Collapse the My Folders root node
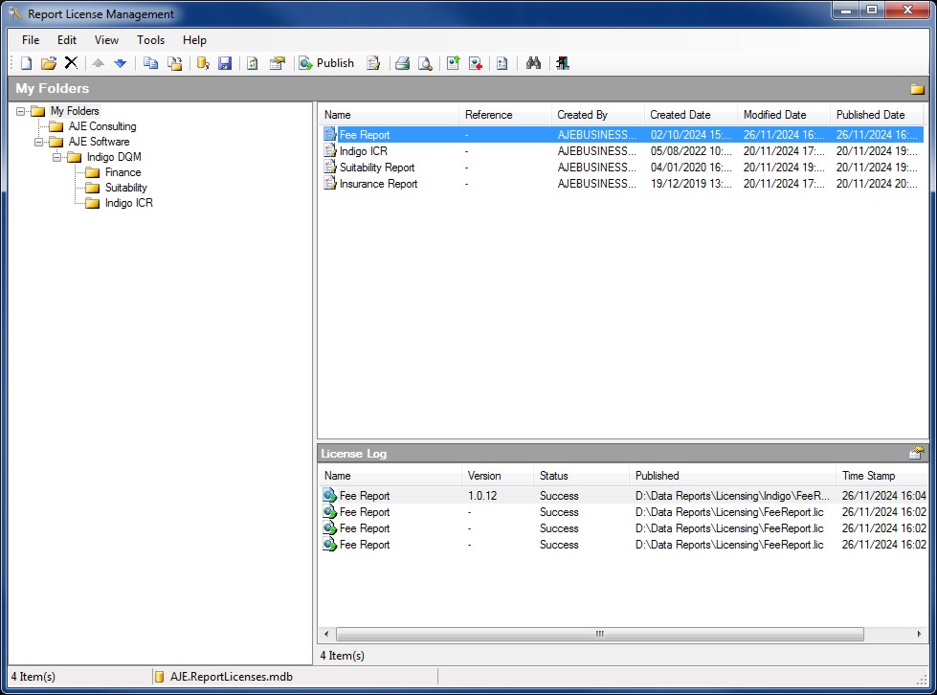 pyautogui.click(x=21, y=111)
